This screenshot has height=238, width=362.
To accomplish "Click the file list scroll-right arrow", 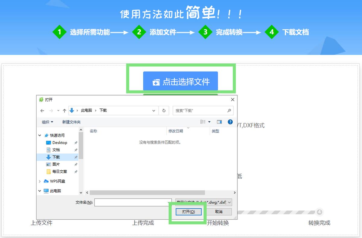I will click(x=235, y=192).
